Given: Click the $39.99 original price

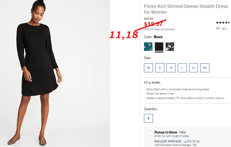Looking at the screenshot, I should 149,19.
